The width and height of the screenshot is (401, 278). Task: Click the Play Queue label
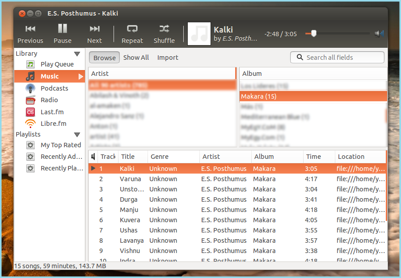[57, 64]
